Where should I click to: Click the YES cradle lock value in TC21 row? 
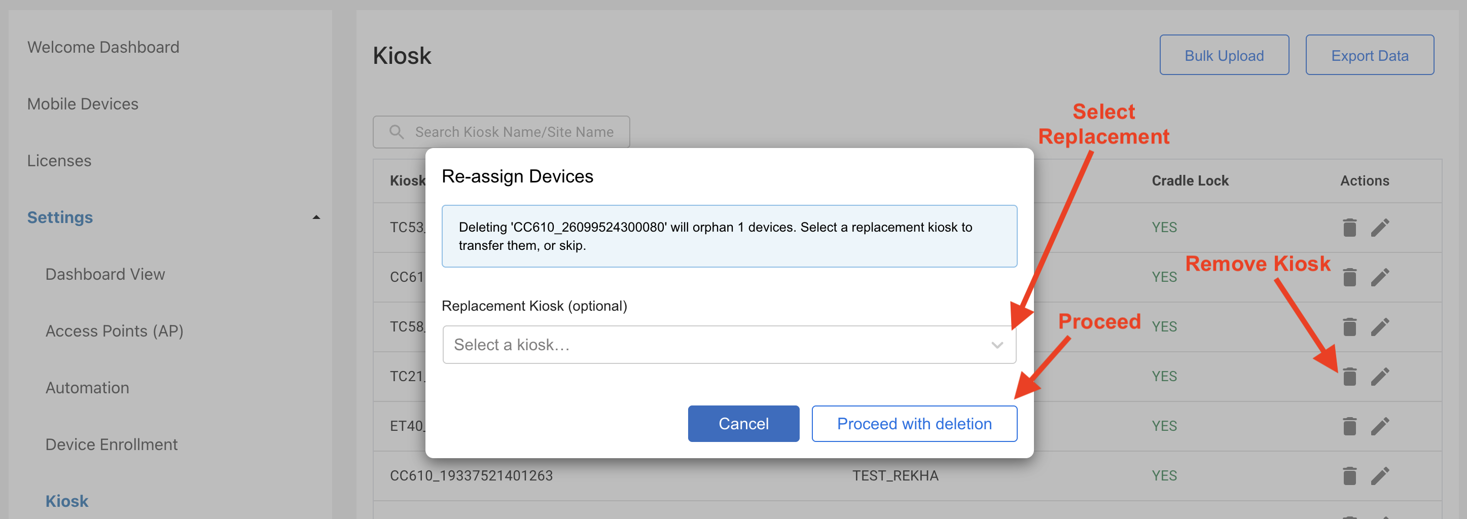coord(1164,376)
